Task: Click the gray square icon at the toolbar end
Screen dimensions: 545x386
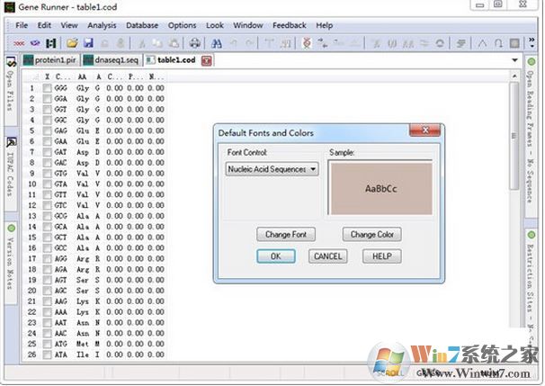Action: [x=514, y=43]
